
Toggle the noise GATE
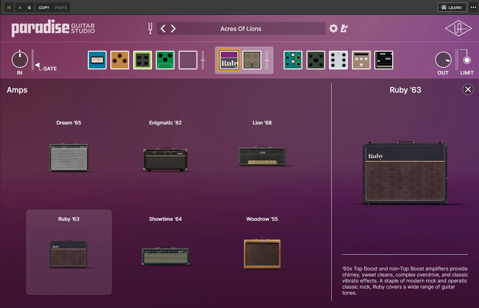click(46, 67)
